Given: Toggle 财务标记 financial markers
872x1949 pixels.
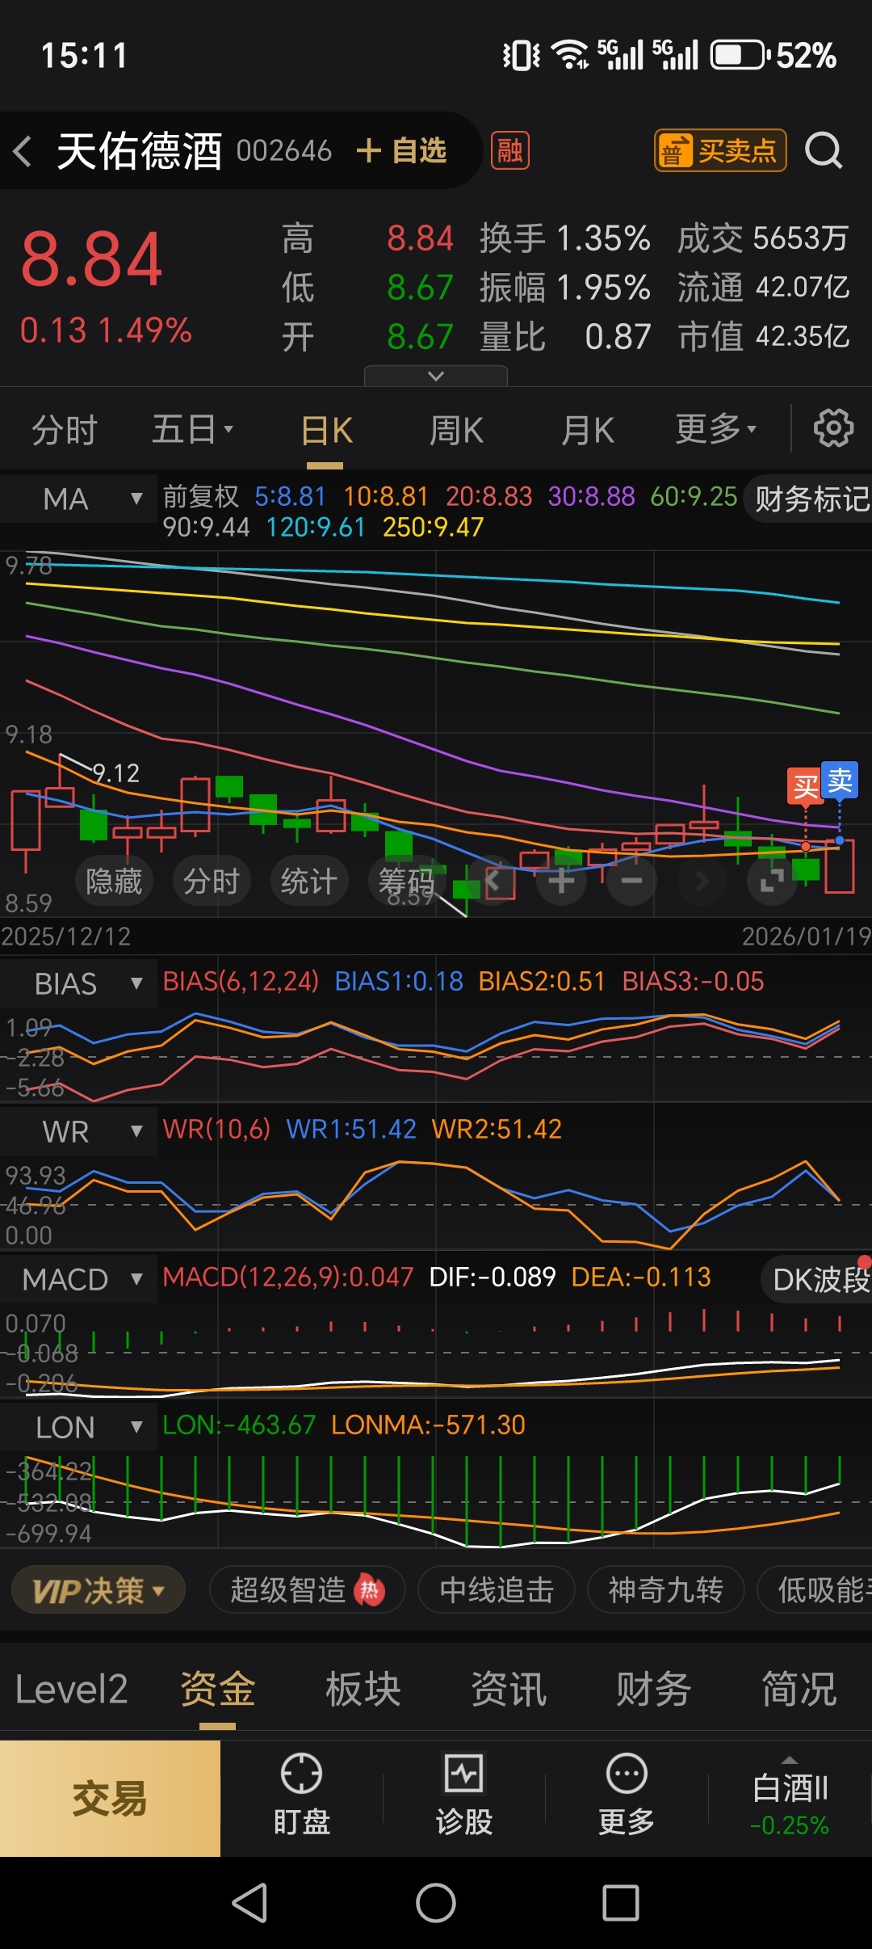Looking at the screenshot, I should [809, 499].
